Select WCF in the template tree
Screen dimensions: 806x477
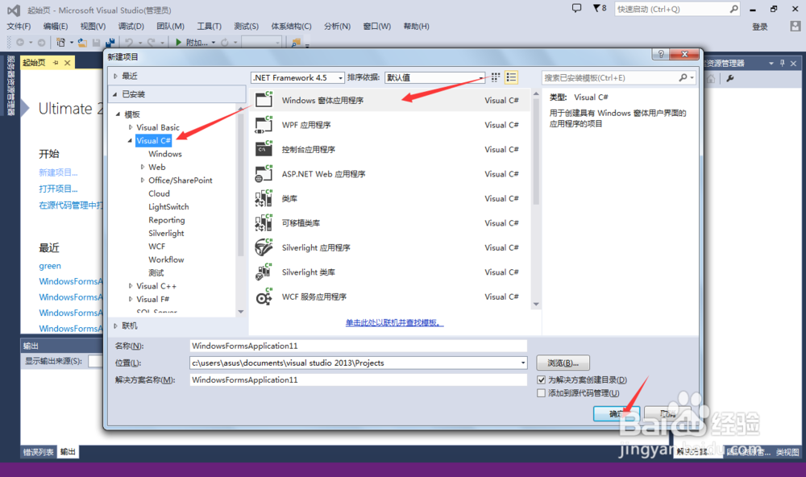click(157, 247)
